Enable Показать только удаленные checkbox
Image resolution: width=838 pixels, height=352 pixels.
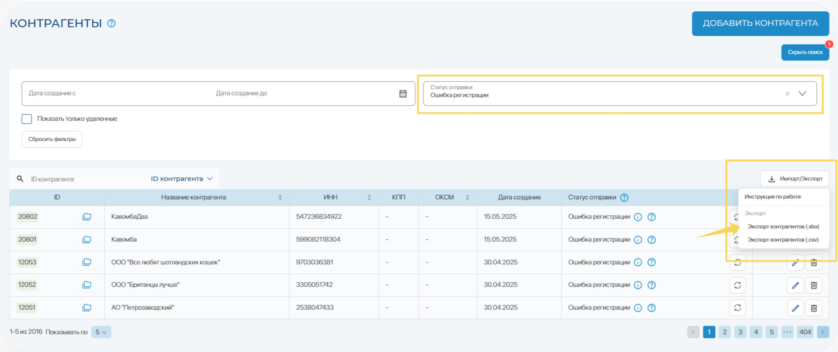[27, 119]
